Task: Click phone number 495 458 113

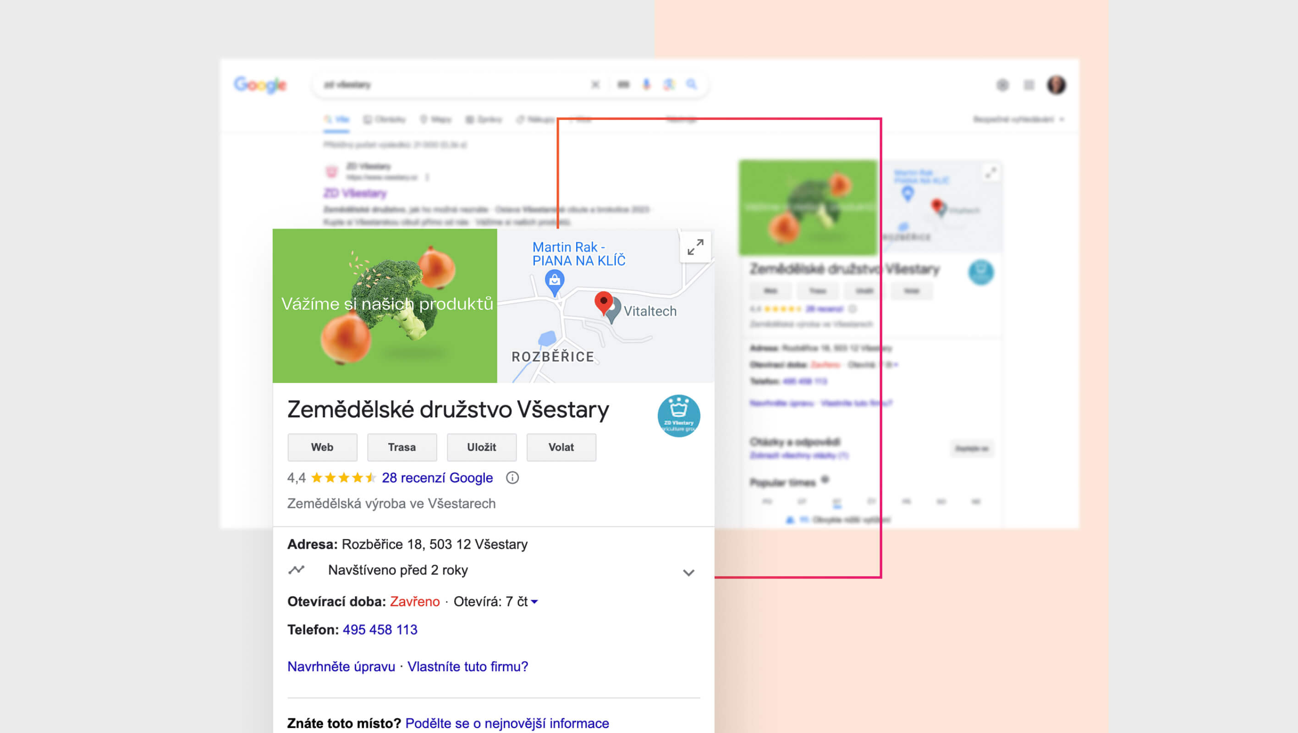Action: coord(380,630)
